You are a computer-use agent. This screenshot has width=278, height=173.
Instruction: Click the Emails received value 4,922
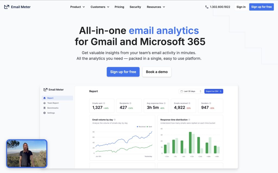pyautogui.click(x=179, y=108)
